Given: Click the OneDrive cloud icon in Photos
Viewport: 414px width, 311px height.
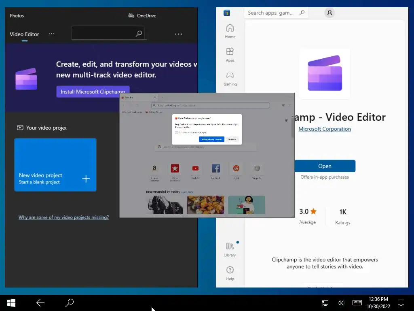Looking at the screenshot, I should point(131,16).
